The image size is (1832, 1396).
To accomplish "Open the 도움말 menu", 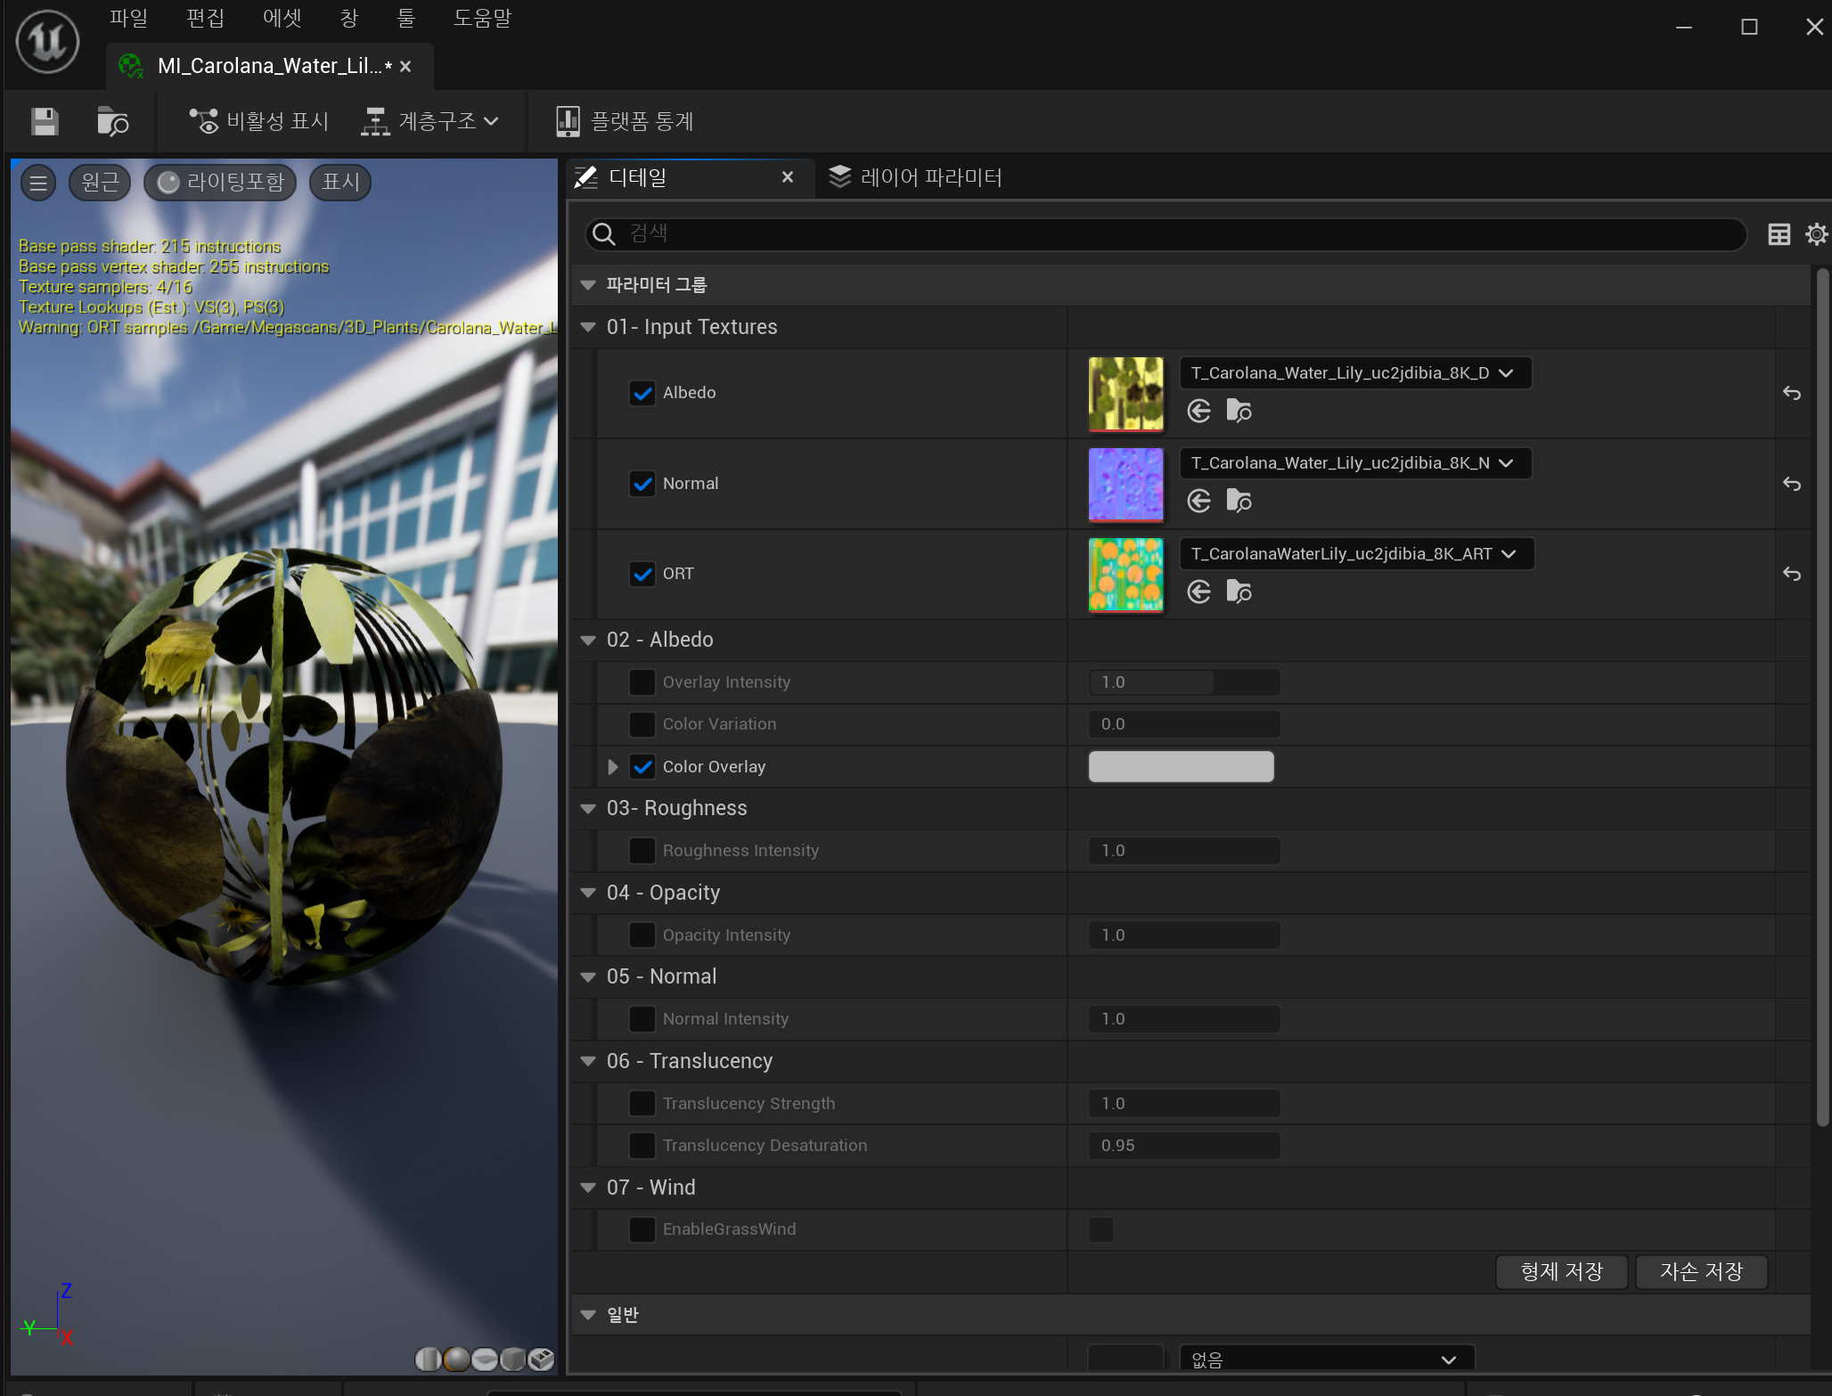I will (x=482, y=18).
